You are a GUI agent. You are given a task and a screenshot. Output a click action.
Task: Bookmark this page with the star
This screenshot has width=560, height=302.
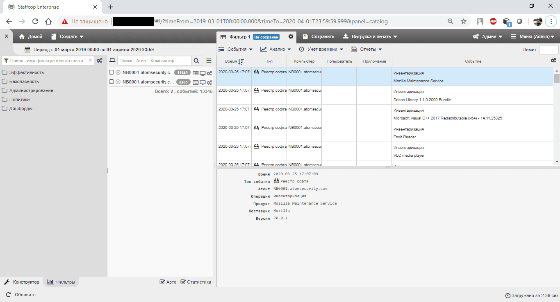pos(464,21)
